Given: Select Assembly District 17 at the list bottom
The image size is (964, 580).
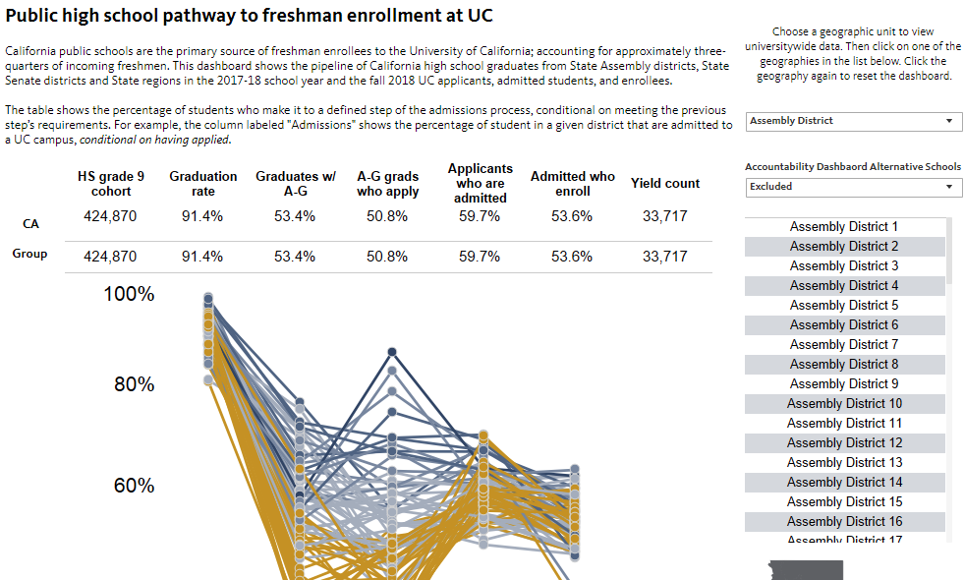Looking at the screenshot, I should (843, 540).
